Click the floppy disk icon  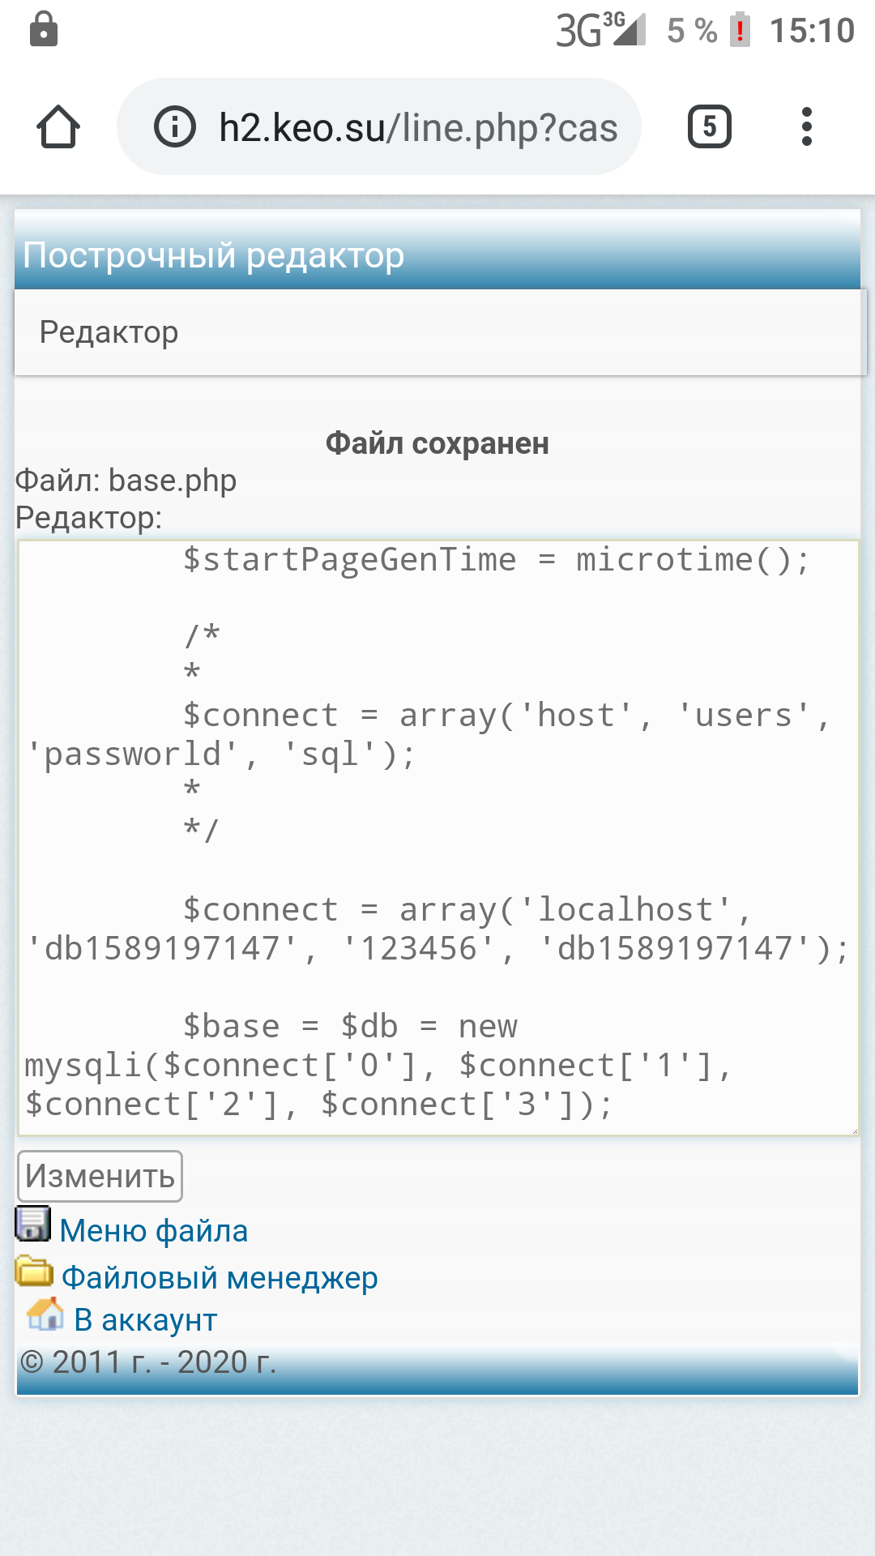[33, 1225]
